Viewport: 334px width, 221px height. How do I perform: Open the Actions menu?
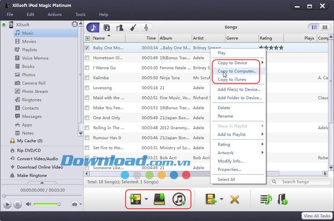point(55,14)
